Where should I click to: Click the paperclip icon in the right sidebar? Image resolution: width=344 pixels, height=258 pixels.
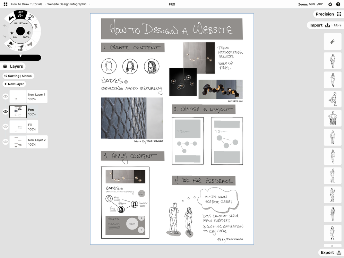click(332, 42)
